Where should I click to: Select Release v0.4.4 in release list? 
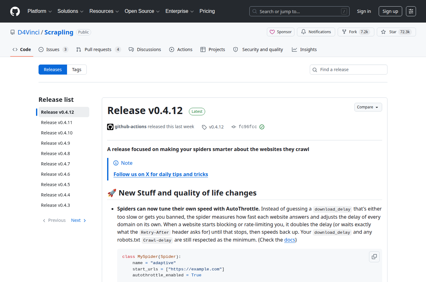point(64,195)
